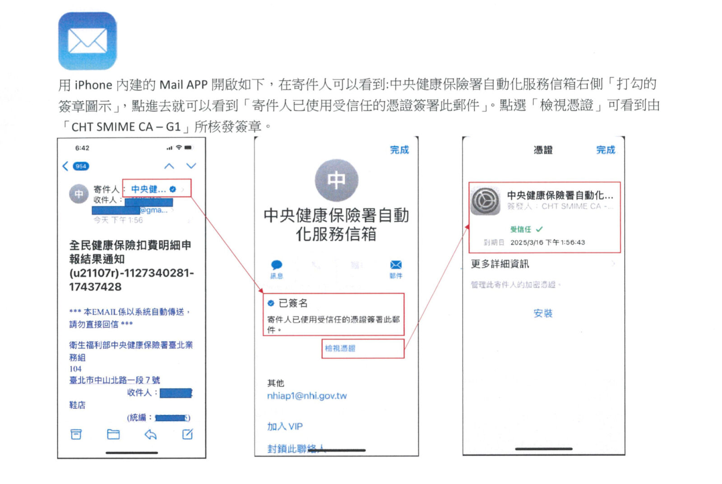
Task: Tap the reply arrow icon
Action: [x=150, y=434]
